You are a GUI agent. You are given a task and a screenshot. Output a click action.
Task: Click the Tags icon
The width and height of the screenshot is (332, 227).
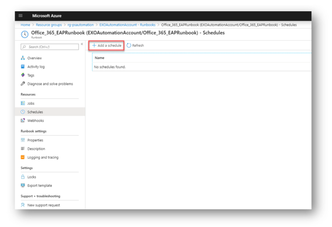(22, 75)
